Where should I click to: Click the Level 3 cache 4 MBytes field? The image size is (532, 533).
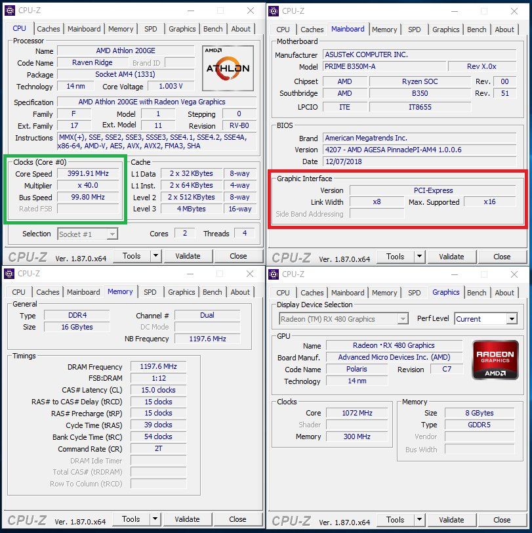(192, 209)
